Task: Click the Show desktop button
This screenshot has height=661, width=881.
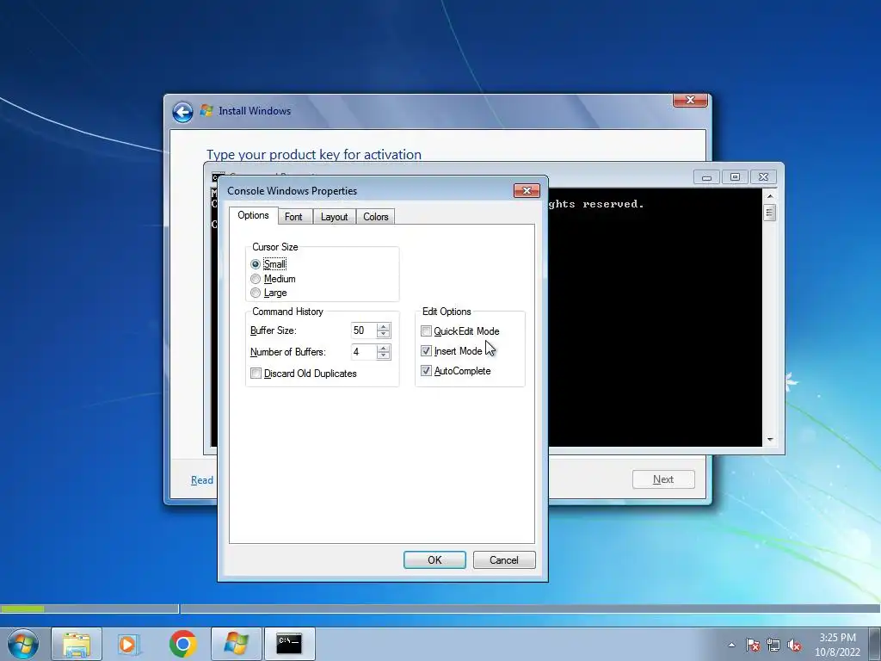Action: (x=875, y=644)
